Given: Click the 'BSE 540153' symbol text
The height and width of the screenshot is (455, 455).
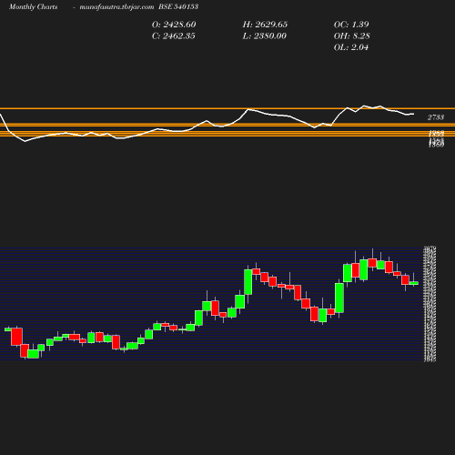Looking at the screenshot, I should tap(178, 6).
